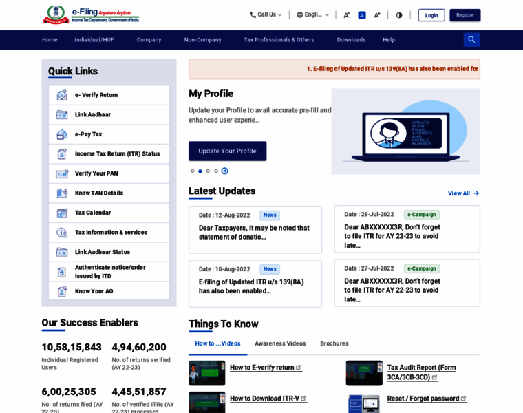Switch to the Awareness Videos tab

280,343
